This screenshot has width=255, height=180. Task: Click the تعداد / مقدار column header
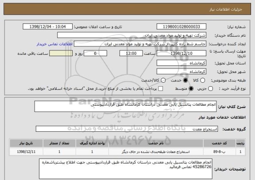(x=59, y=143)
